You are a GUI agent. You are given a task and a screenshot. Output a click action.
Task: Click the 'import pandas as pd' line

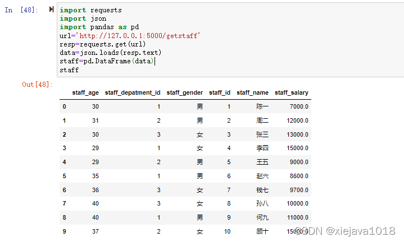pos(99,27)
